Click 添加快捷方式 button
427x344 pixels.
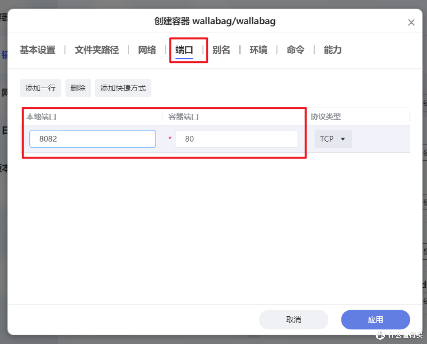coord(123,88)
